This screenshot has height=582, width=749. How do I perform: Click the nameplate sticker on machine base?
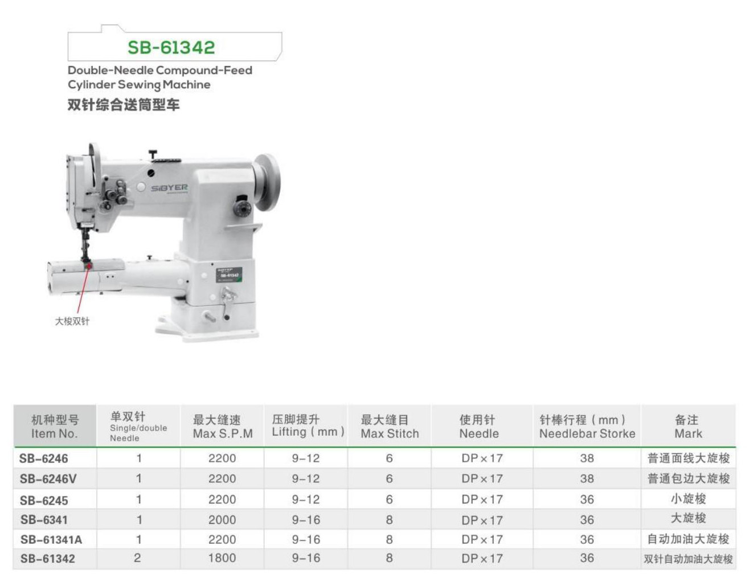pyautogui.click(x=229, y=274)
